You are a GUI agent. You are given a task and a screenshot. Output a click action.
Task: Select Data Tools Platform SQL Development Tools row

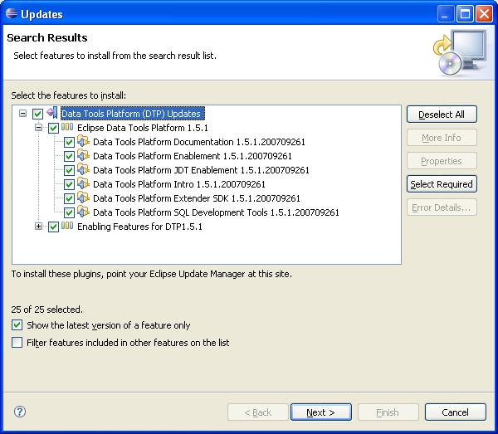coord(216,212)
